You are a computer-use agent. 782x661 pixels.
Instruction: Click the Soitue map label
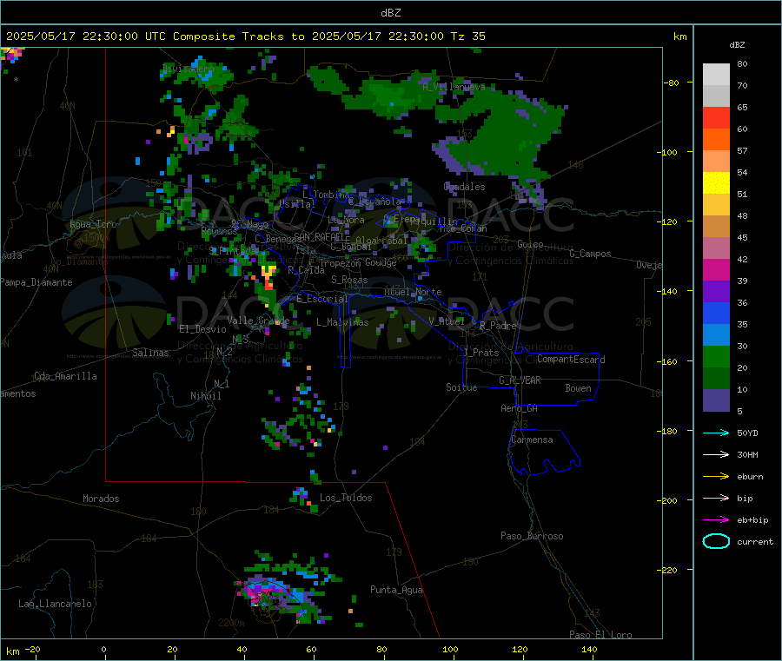[461, 387]
